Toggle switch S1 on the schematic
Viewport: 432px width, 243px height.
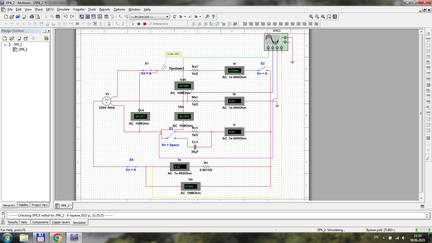click(147, 70)
